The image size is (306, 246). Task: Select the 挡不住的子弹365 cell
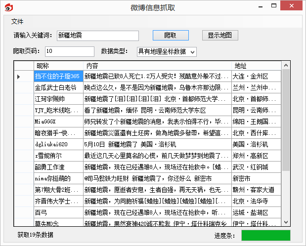(x=57, y=77)
